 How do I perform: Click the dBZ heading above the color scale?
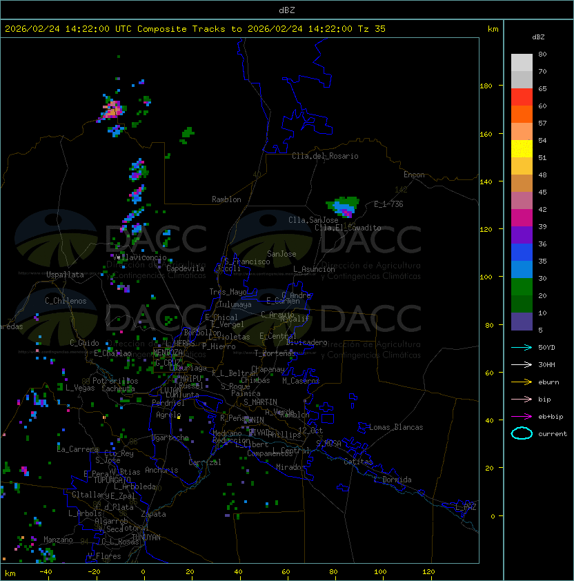coord(538,37)
